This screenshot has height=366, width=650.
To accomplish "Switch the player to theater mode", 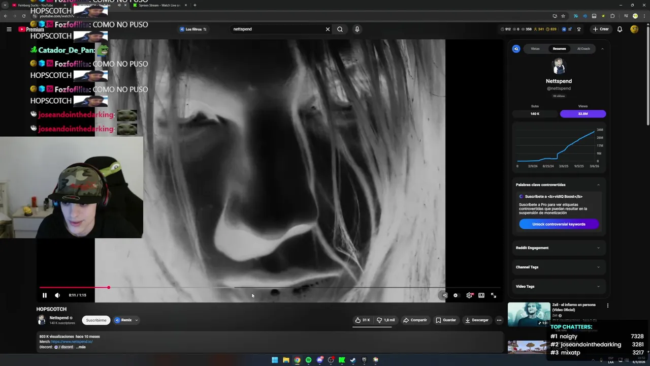I will click(x=481, y=295).
